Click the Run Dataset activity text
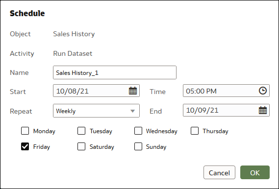 tap(73, 53)
